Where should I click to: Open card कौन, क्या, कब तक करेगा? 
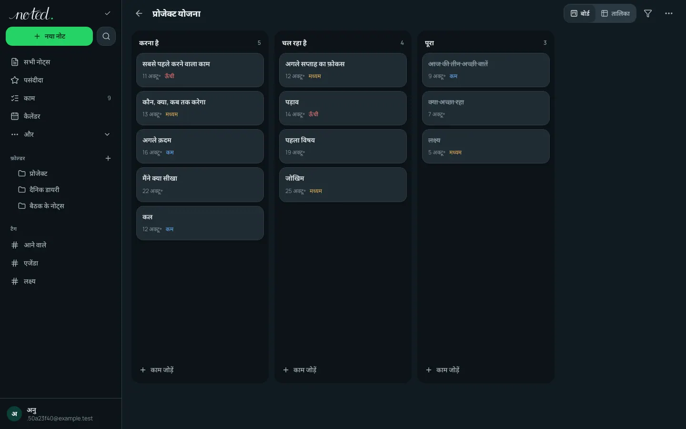(x=200, y=108)
